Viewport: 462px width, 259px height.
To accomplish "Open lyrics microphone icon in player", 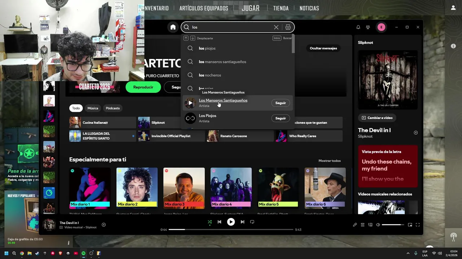I will pyautogui.click(x=355, y=225).
